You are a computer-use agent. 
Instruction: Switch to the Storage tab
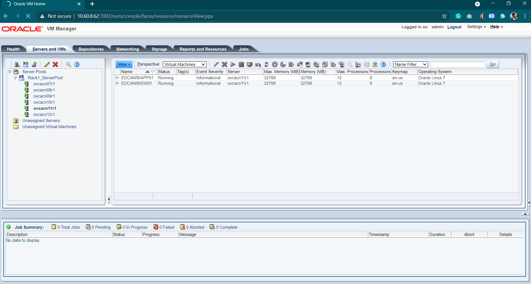(159, 49)
